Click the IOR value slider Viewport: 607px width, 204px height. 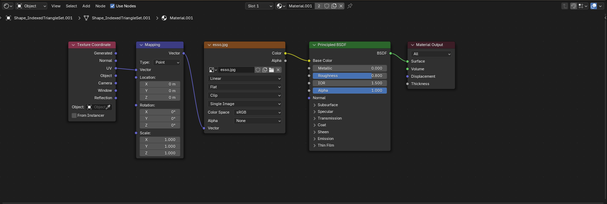pyautogui.click(x=350, y=83)
